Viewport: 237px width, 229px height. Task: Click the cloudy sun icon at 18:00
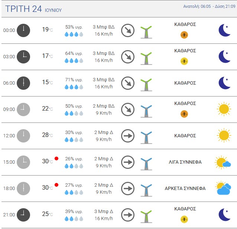tap(223, 188)
